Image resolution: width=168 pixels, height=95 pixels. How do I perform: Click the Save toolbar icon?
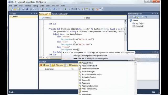tap(23, 9)
